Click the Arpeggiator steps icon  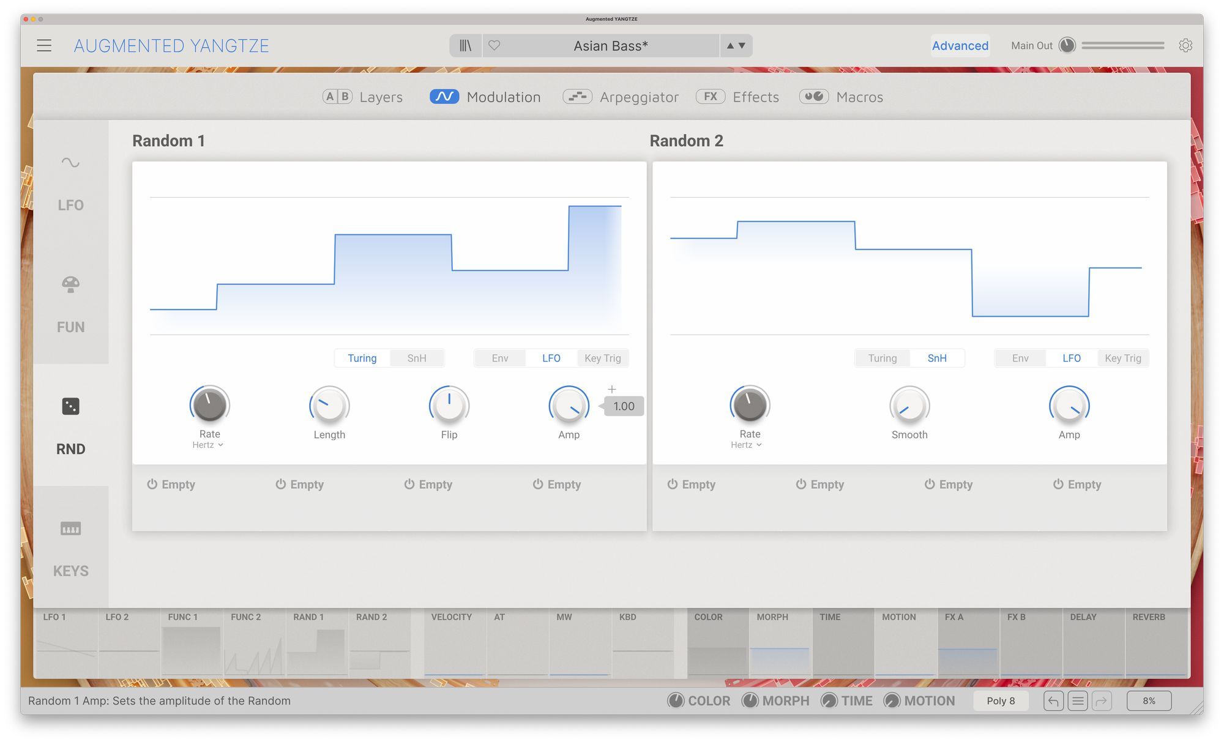577,97
